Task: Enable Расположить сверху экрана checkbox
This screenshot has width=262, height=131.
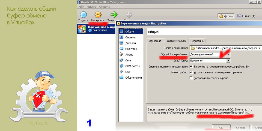Action: [x=191, y=78]
